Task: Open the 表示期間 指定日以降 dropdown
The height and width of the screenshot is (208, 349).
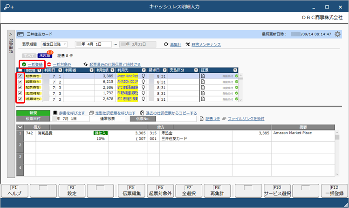Action: 55,45
